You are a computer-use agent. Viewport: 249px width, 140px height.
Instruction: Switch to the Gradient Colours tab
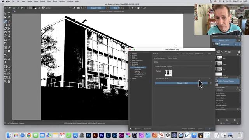click(160, 58)
